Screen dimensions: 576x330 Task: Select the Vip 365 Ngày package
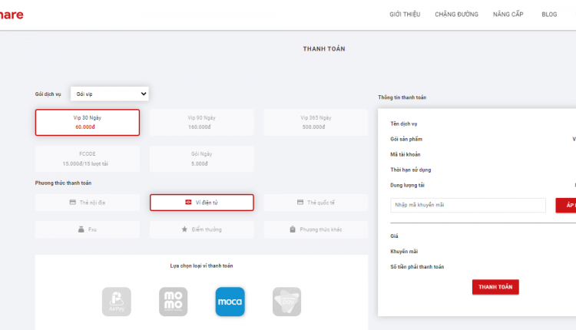316,122
